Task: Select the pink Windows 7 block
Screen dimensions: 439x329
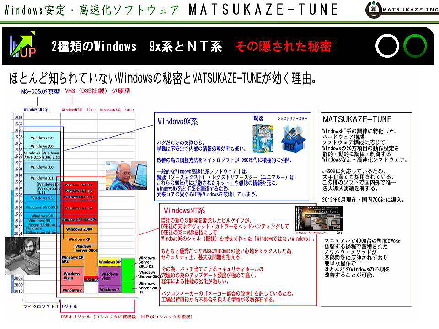Action: 72,290
